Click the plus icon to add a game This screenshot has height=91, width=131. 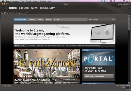3,86
